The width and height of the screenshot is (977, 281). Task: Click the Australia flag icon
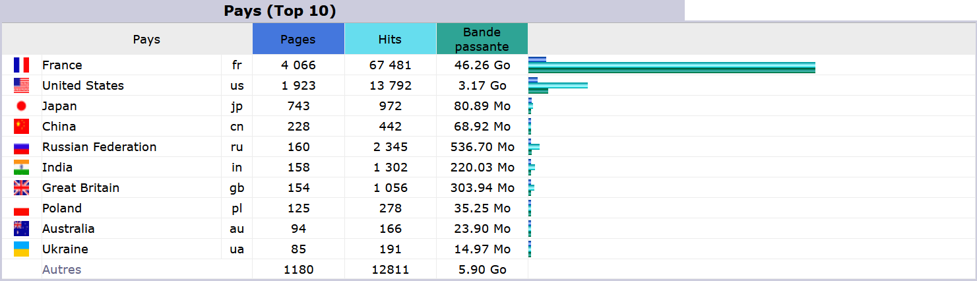tap(21, 229)
